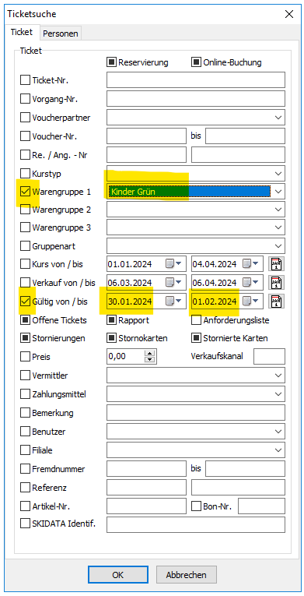The height and width of the screenshot is (596, 304).
Task: Toggle the Anforderungsliste checkbox
Action: coord(196,320)
